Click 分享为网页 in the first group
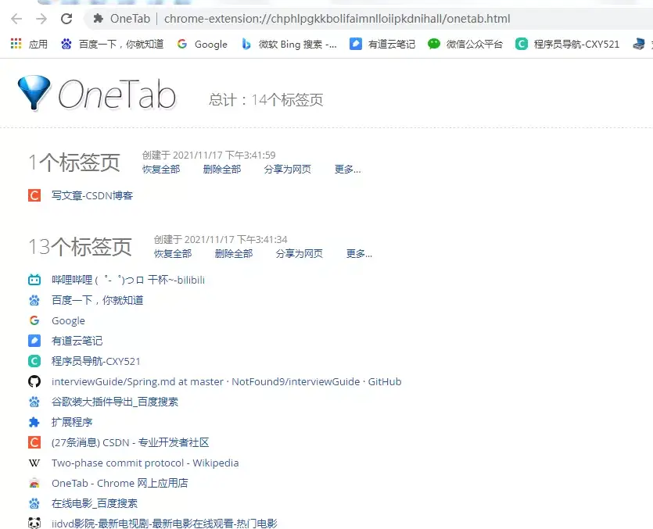This screenshot has width=653, height=529. [286, 169]
